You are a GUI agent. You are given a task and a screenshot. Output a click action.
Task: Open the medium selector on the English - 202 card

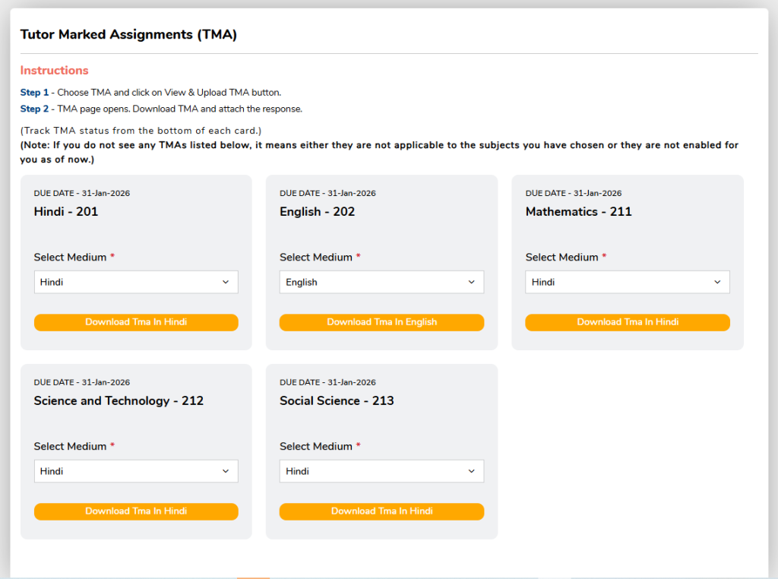381,281
